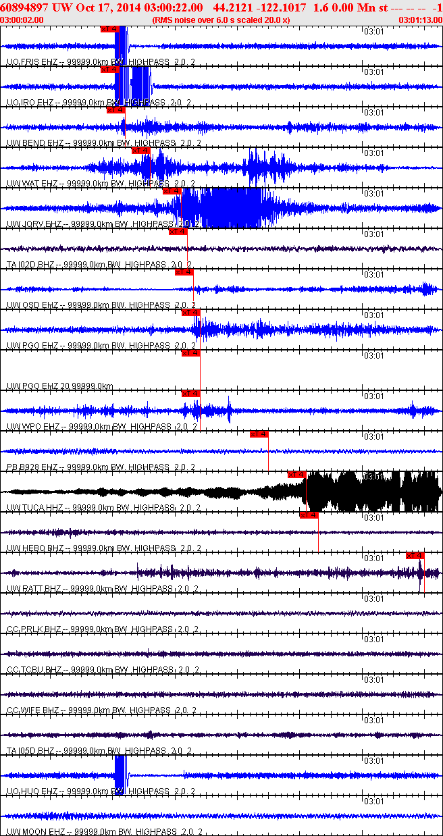Click the end time 03:01:13.00 label
443x836 pixels.
[x=421, y=20]
